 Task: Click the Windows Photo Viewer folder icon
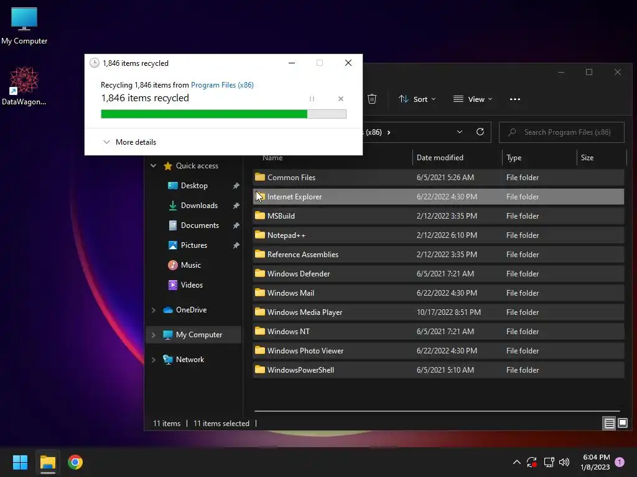pyautogui.click(x=260, y=350)
